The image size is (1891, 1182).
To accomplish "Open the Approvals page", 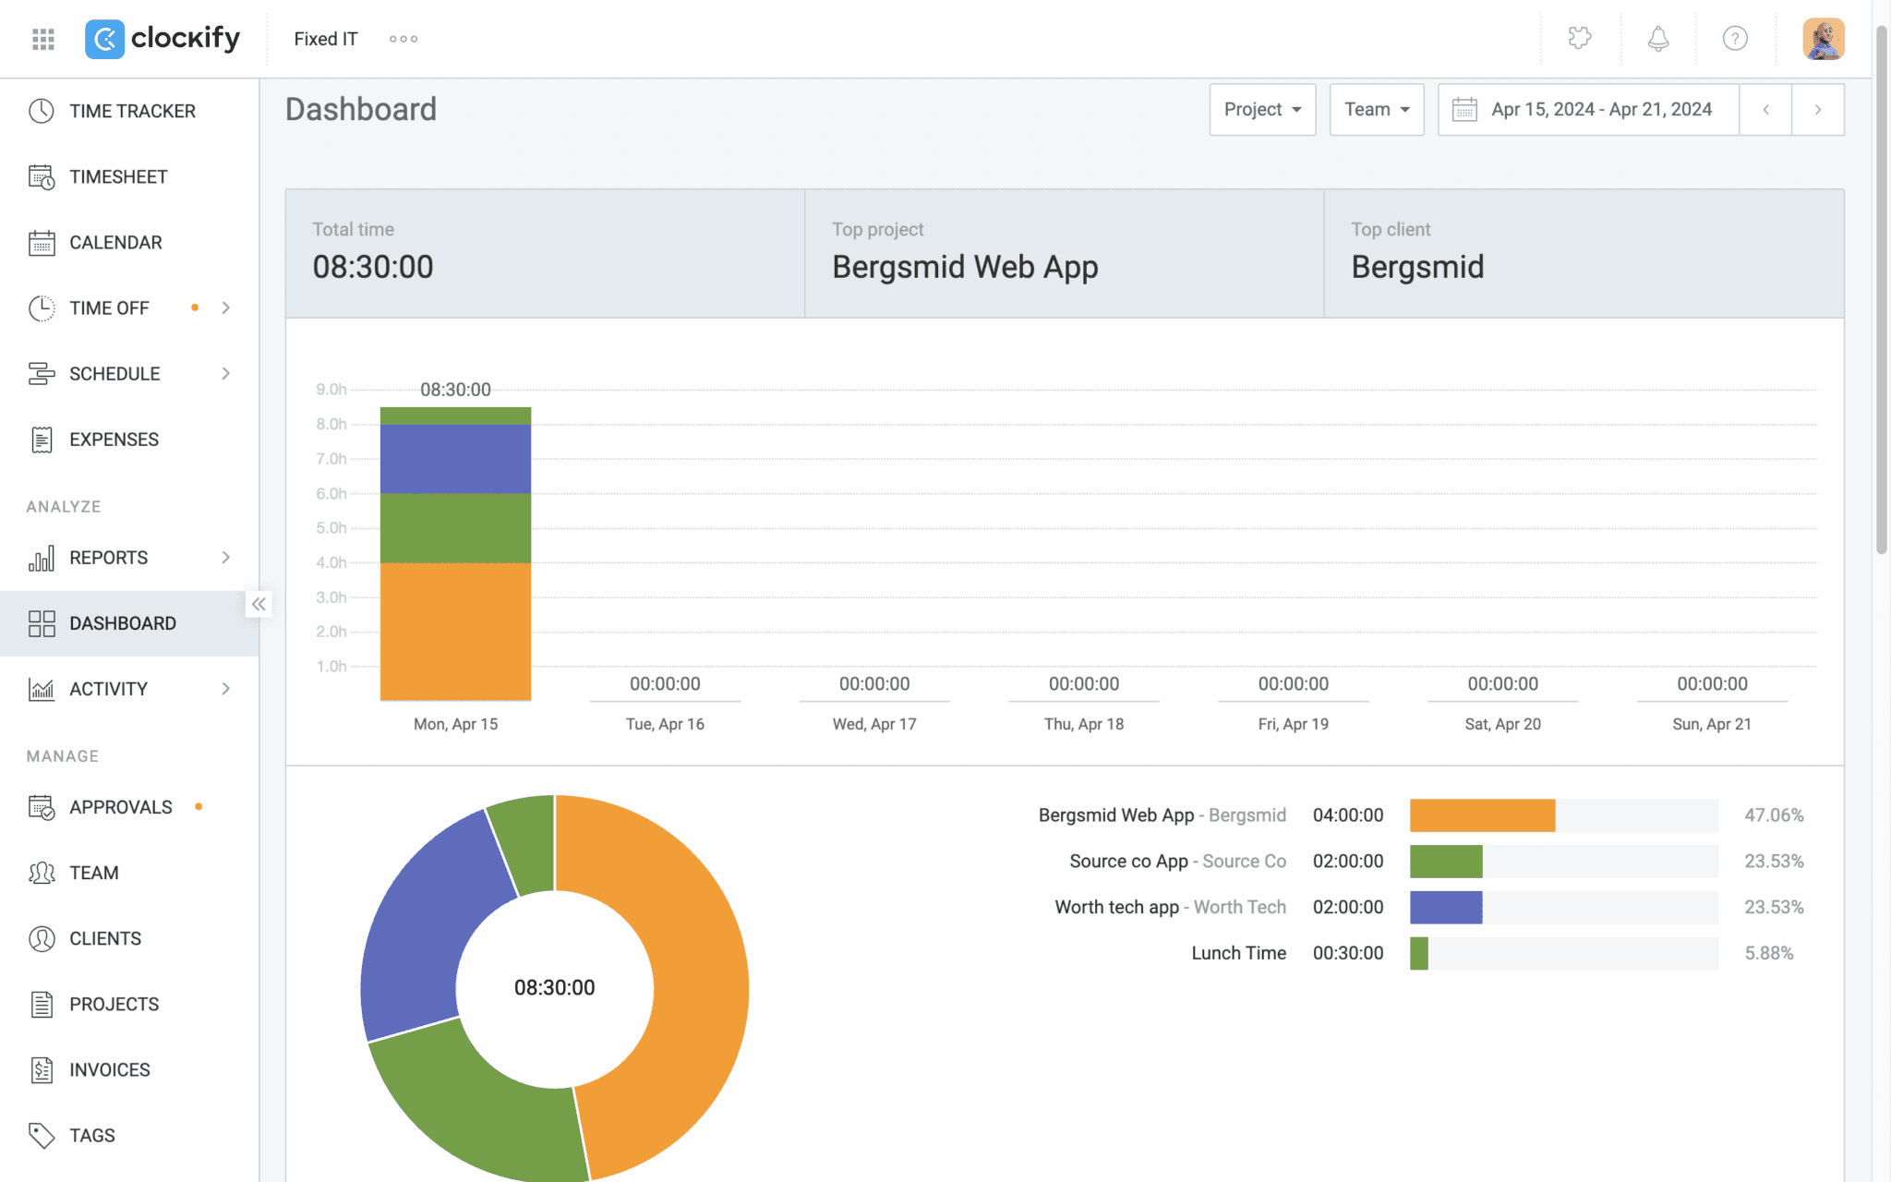I will coord(121,806).
